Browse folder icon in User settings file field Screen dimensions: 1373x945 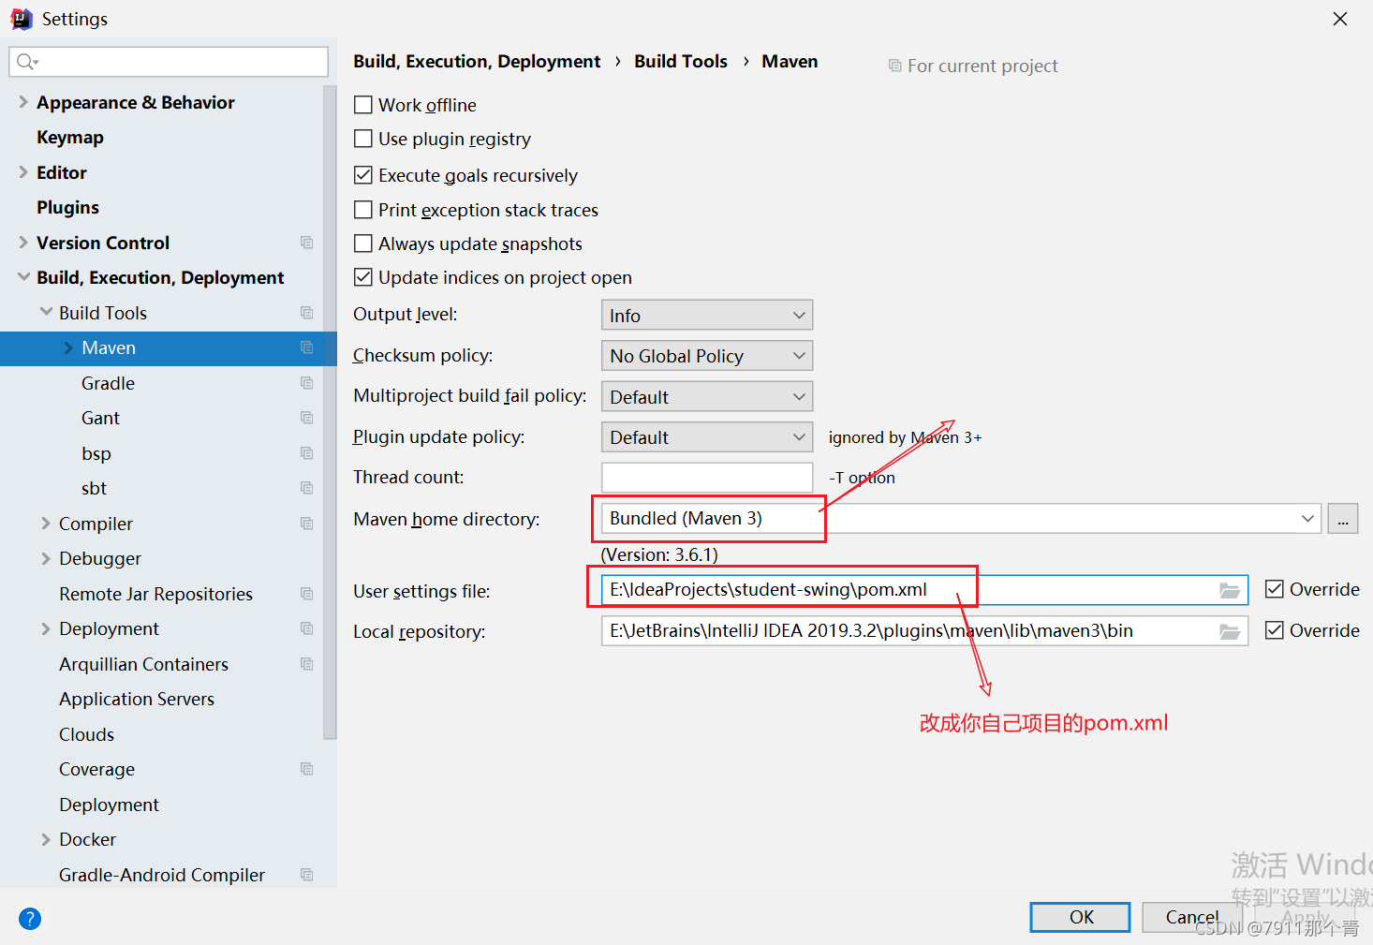(1230, 590)
